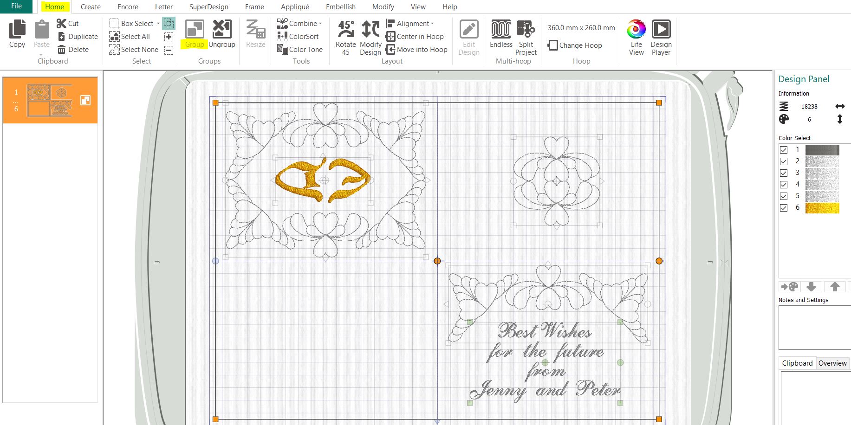Click Select All in the ribbon

tap(130, 36)
